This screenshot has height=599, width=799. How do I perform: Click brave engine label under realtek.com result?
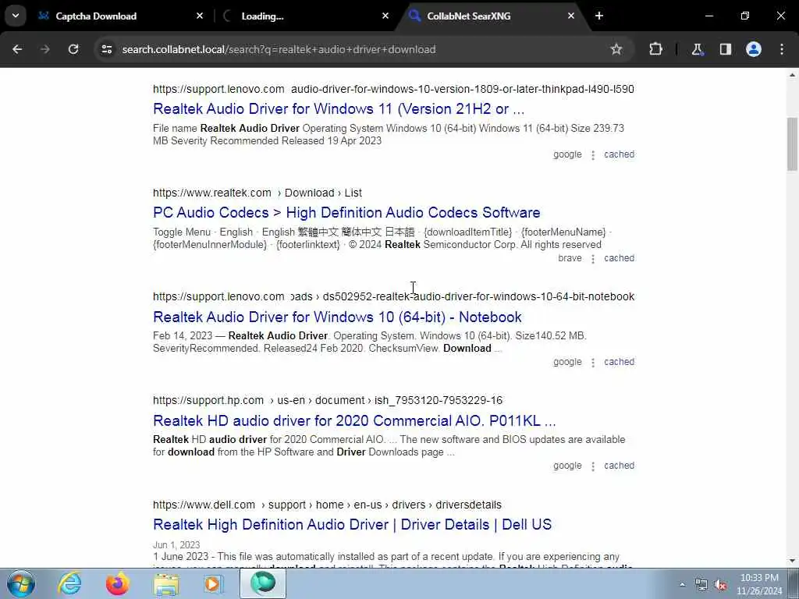pos(570,258)
